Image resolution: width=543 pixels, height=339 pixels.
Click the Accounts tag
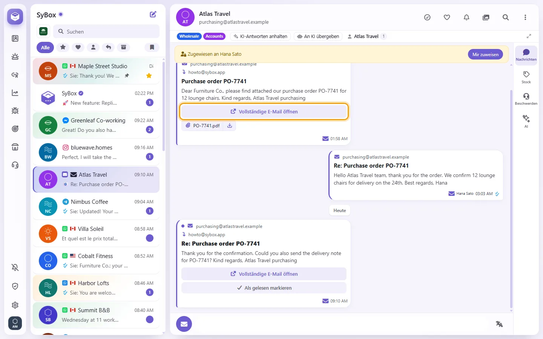[x=214, y=37]
